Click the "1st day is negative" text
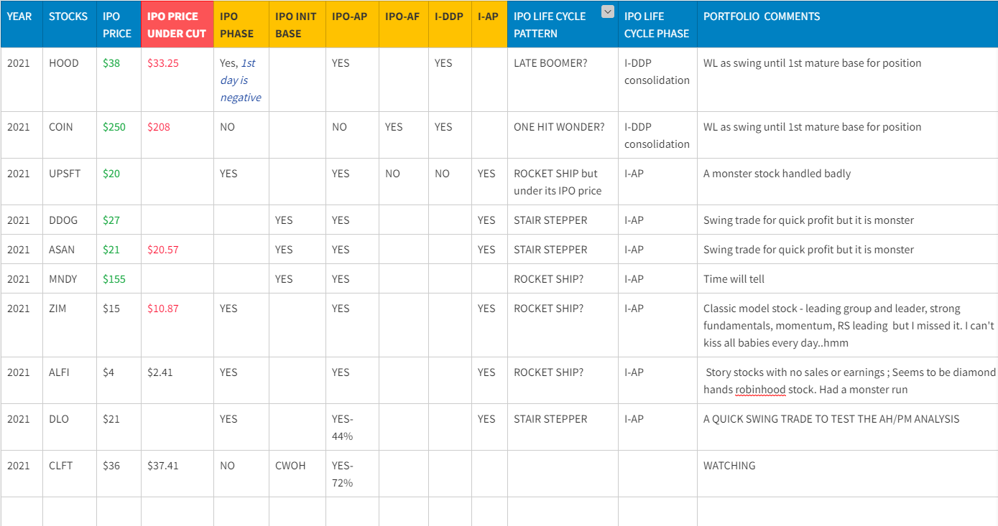This screenshot has width=998, height=526. 241,80
